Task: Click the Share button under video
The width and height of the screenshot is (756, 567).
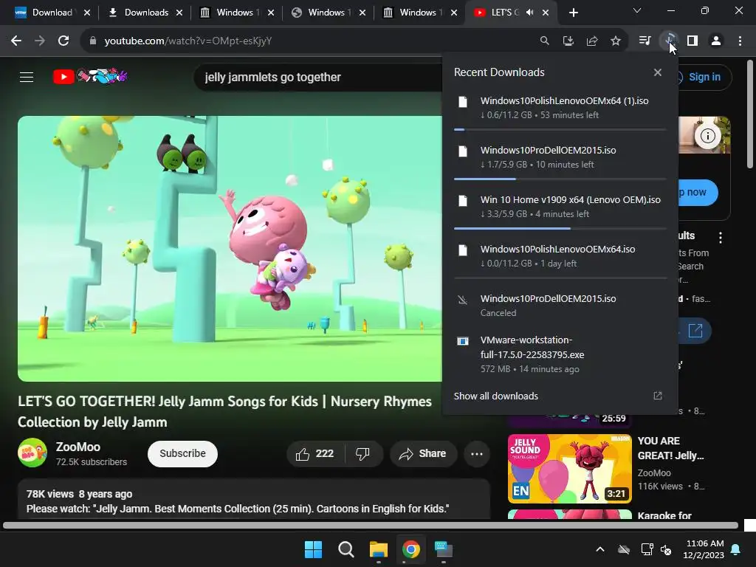Action: [x=423, y=454]
